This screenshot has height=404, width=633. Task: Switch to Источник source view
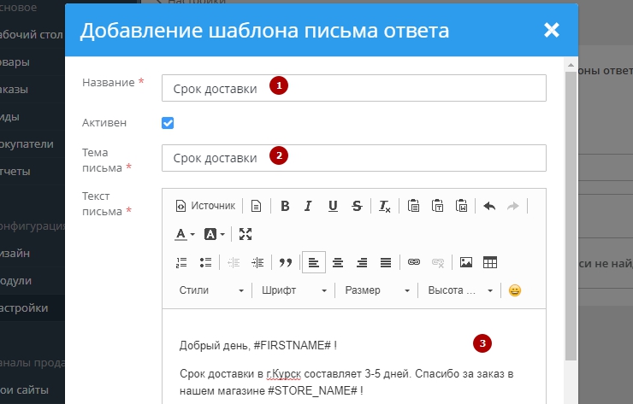pyautogui.click(x=205, y=206)
